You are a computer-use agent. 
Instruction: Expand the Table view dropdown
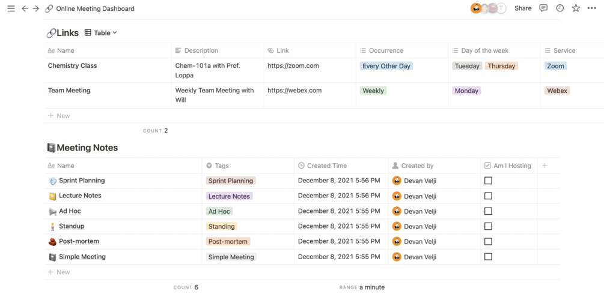click(101, 33)
